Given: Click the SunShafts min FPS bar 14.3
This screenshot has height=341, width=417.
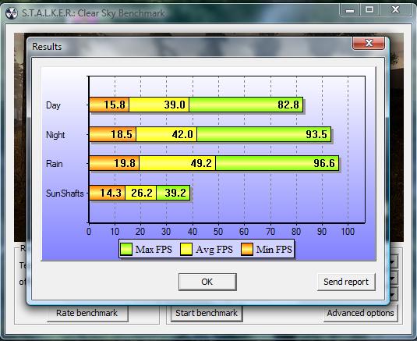Looking at the screenshot, I should [107, 193].
